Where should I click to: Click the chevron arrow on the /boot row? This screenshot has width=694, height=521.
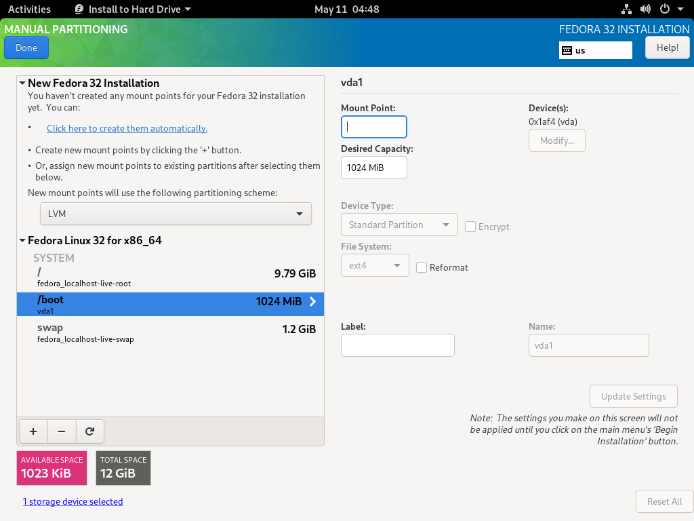pos(313,302)
